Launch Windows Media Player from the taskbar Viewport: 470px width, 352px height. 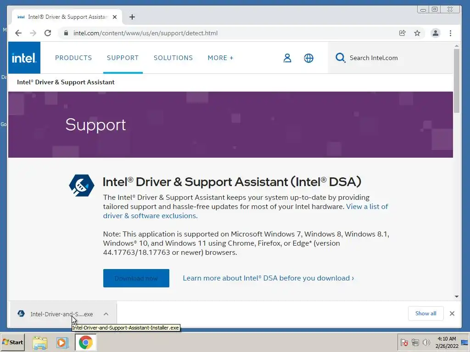(x=62, y=342)
